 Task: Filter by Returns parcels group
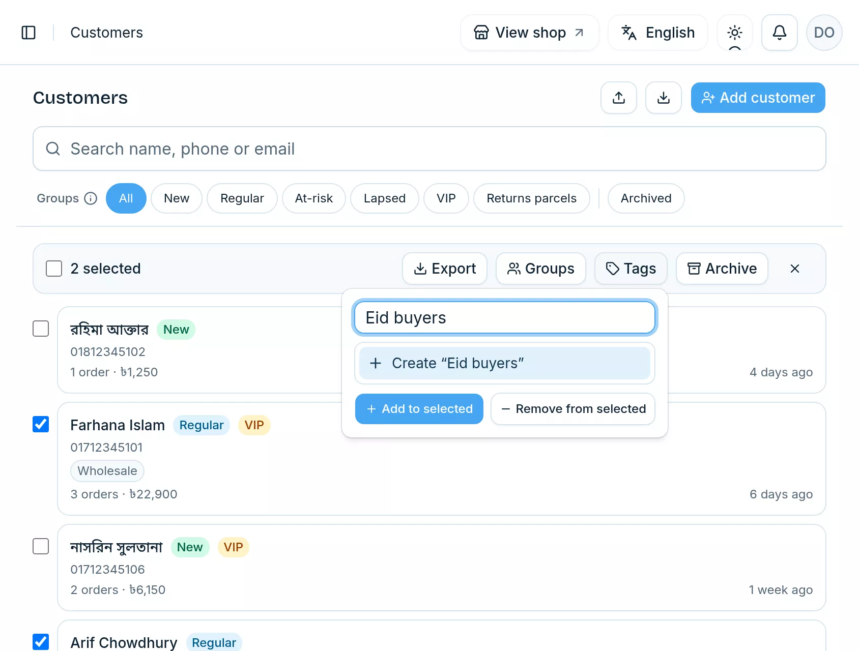point(531,198)
